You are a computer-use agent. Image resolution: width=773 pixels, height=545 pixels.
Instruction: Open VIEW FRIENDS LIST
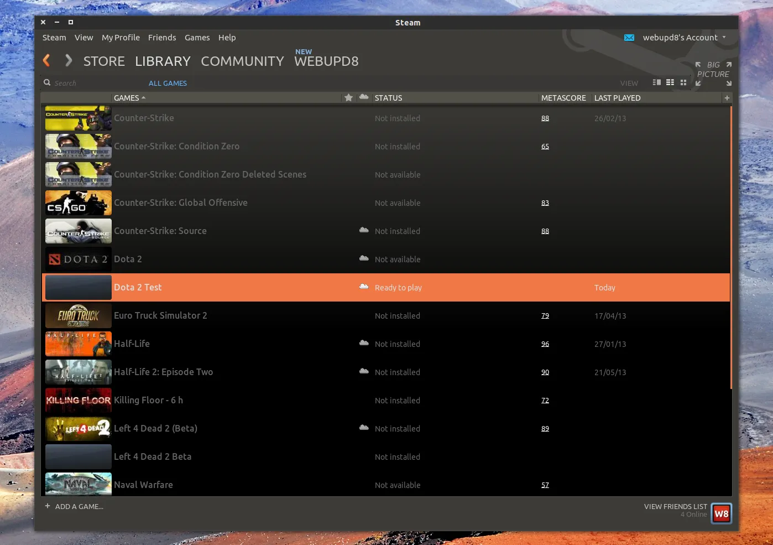click(x=675, y=506)
